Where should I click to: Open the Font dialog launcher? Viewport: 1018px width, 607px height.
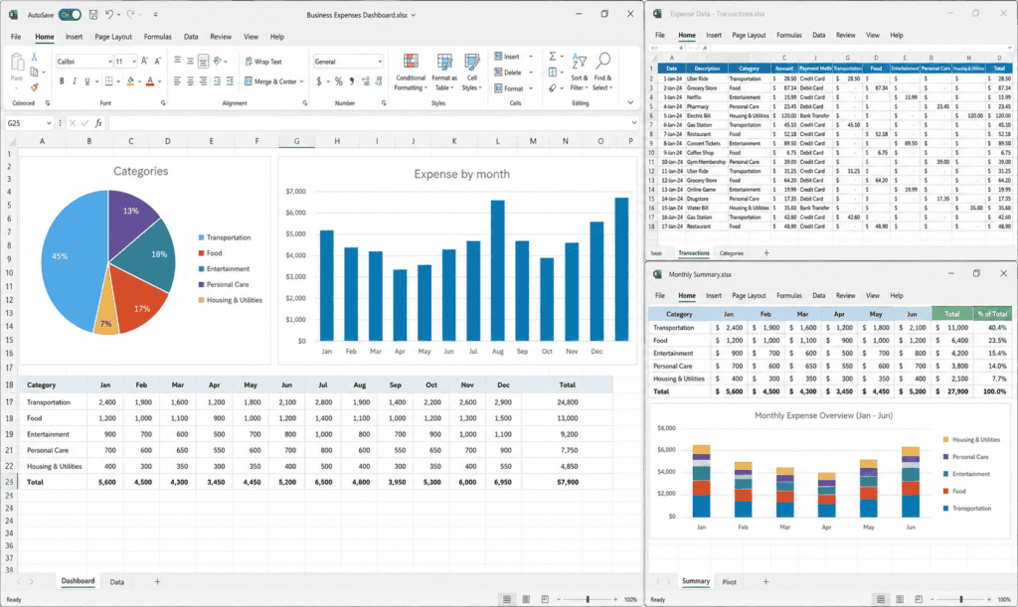163,103
